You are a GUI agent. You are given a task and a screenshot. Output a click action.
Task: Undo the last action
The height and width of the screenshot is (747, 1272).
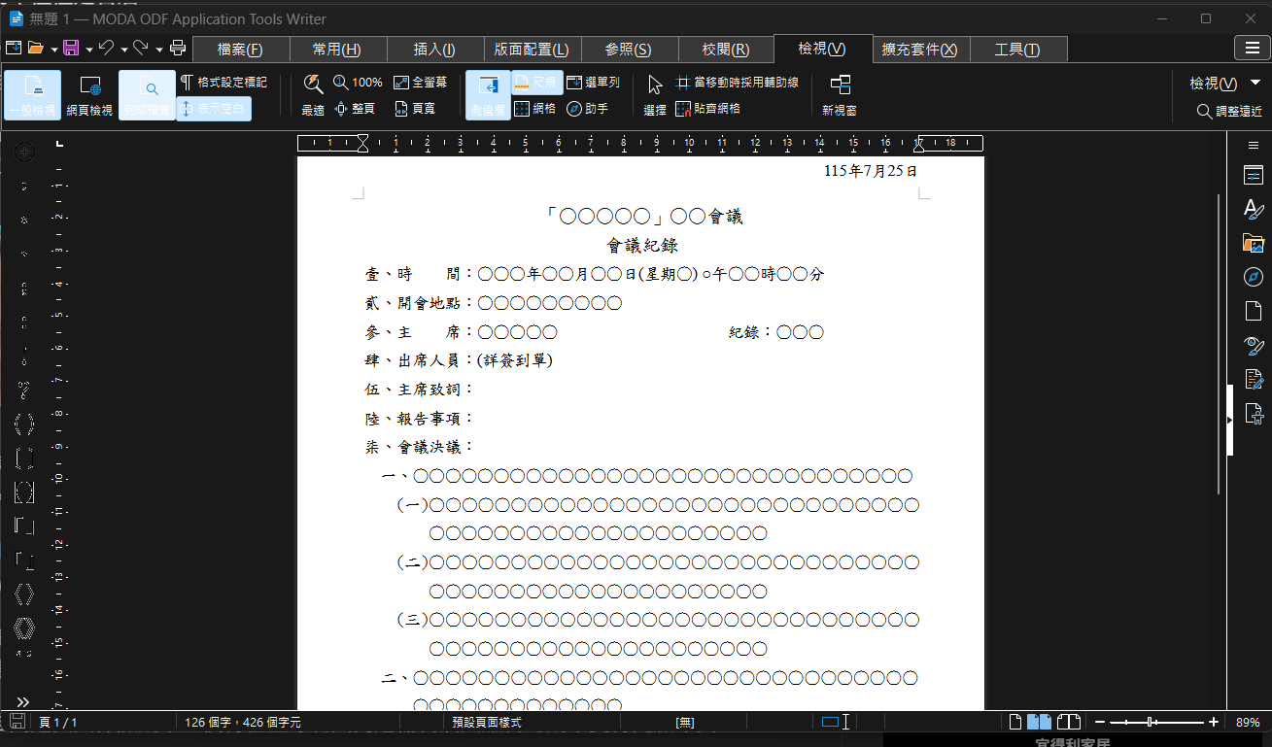pos(107,48)
